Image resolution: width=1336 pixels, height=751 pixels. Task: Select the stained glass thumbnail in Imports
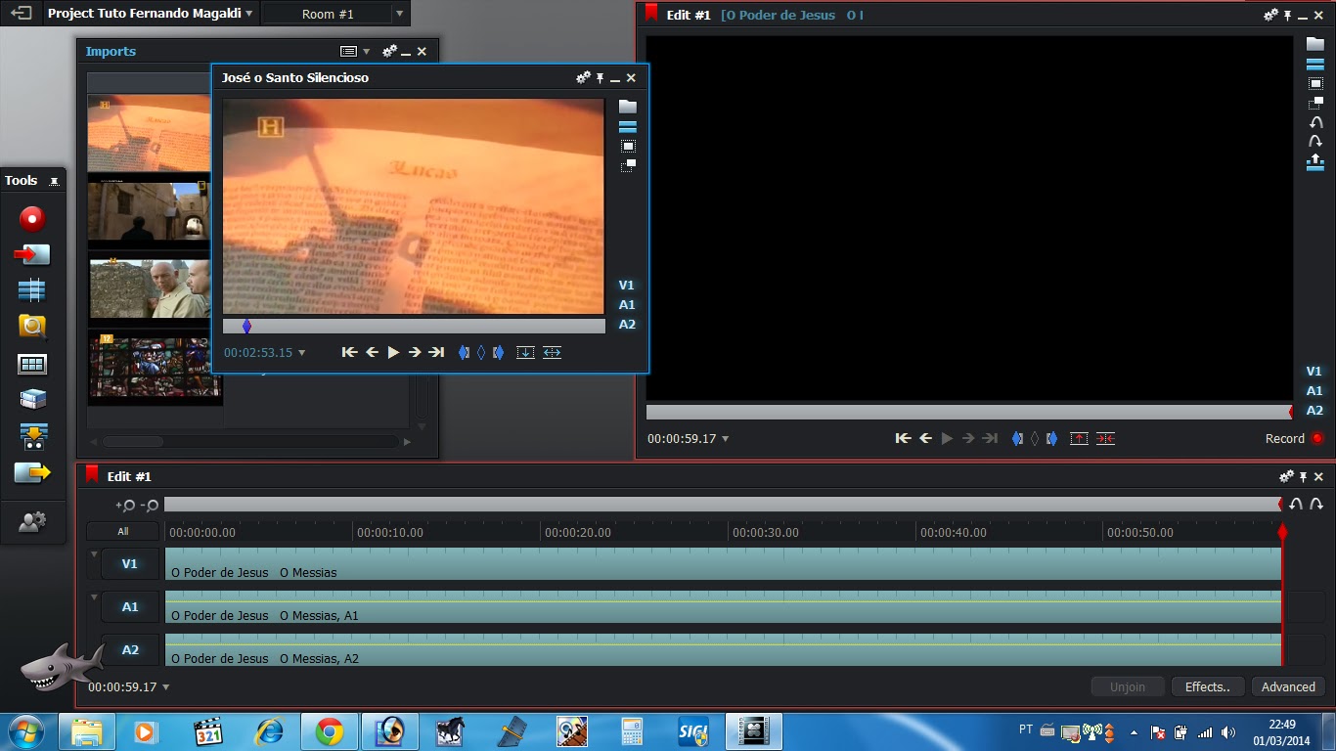coord(155,368)
